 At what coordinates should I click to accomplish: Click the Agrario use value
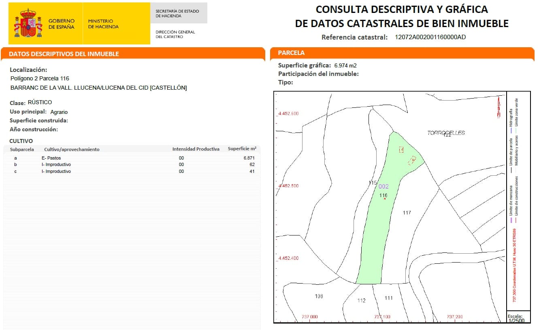[x=59, y=112]
